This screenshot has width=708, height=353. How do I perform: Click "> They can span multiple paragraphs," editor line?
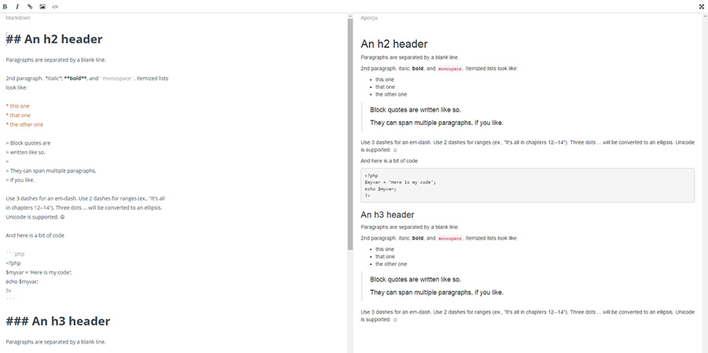tap(51, 171)
